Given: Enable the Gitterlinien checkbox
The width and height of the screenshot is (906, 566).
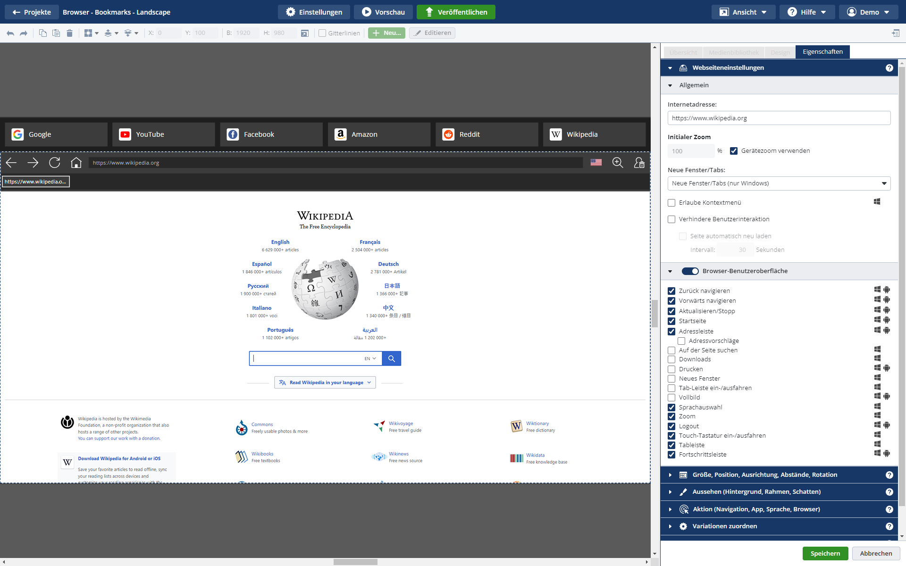Looking at the screenshot, I should 322,33.
